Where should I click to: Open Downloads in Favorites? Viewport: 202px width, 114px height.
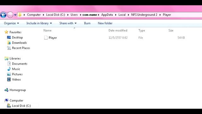click(20, 43)
